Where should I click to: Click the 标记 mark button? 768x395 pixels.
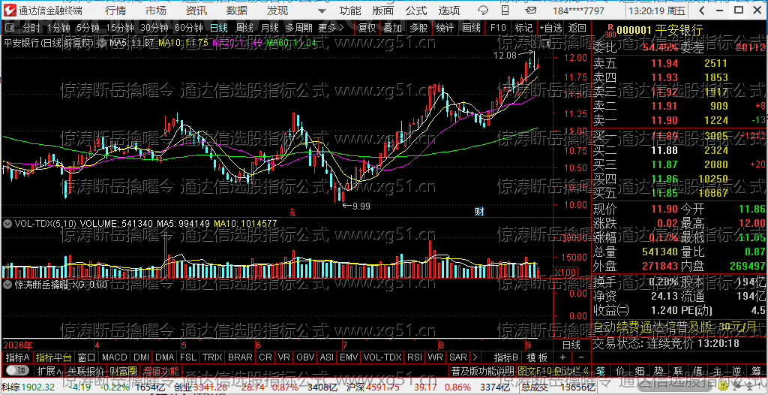pos(523,29)
